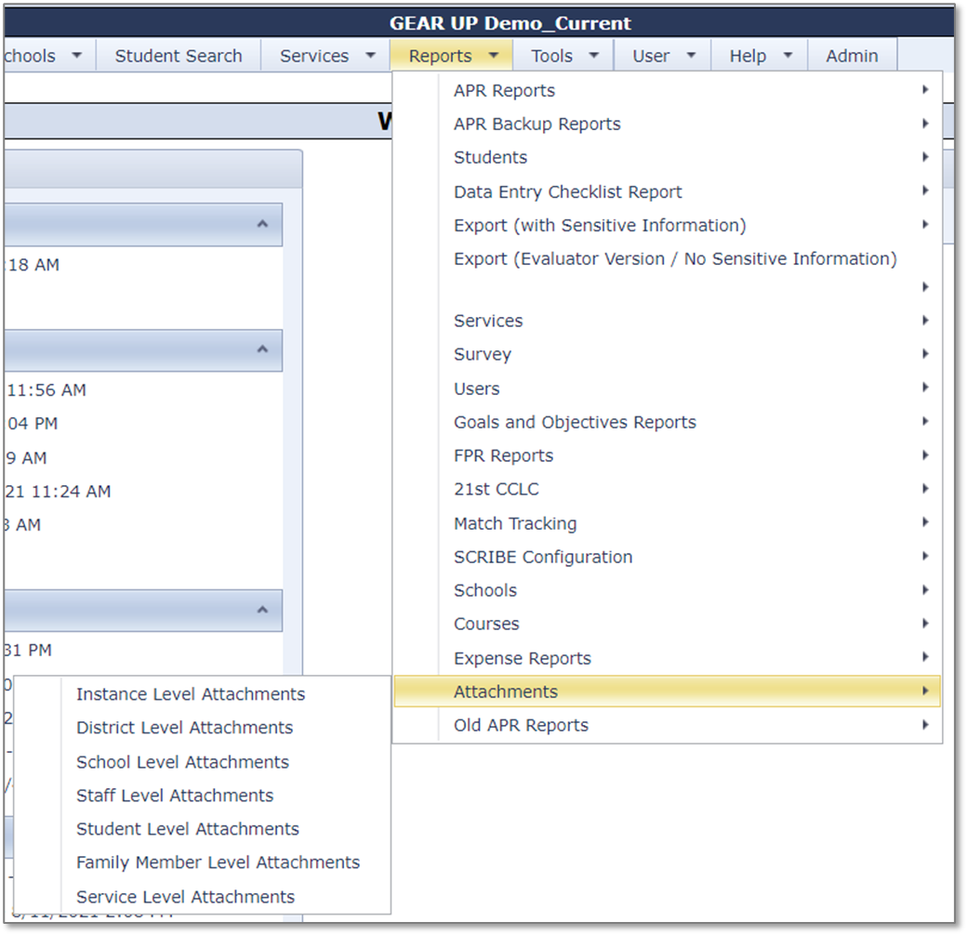Open the Student Search tab

[179, 56]
